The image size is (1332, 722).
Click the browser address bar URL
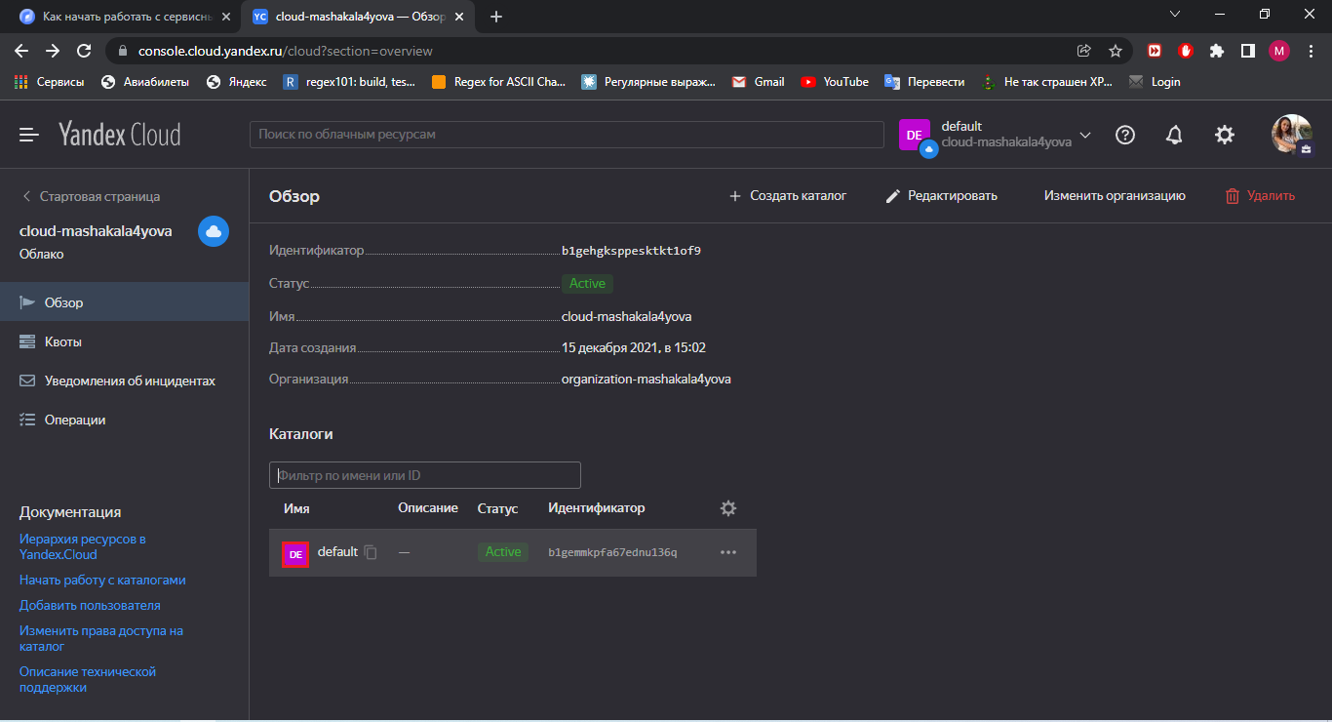pos(286,51)
